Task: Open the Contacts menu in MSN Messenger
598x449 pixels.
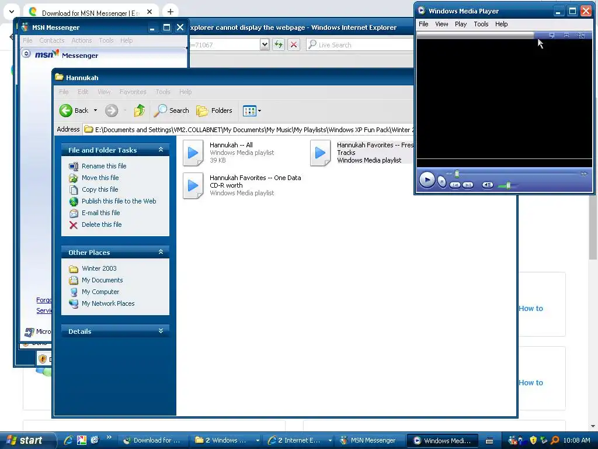Action: coord(52,40)
